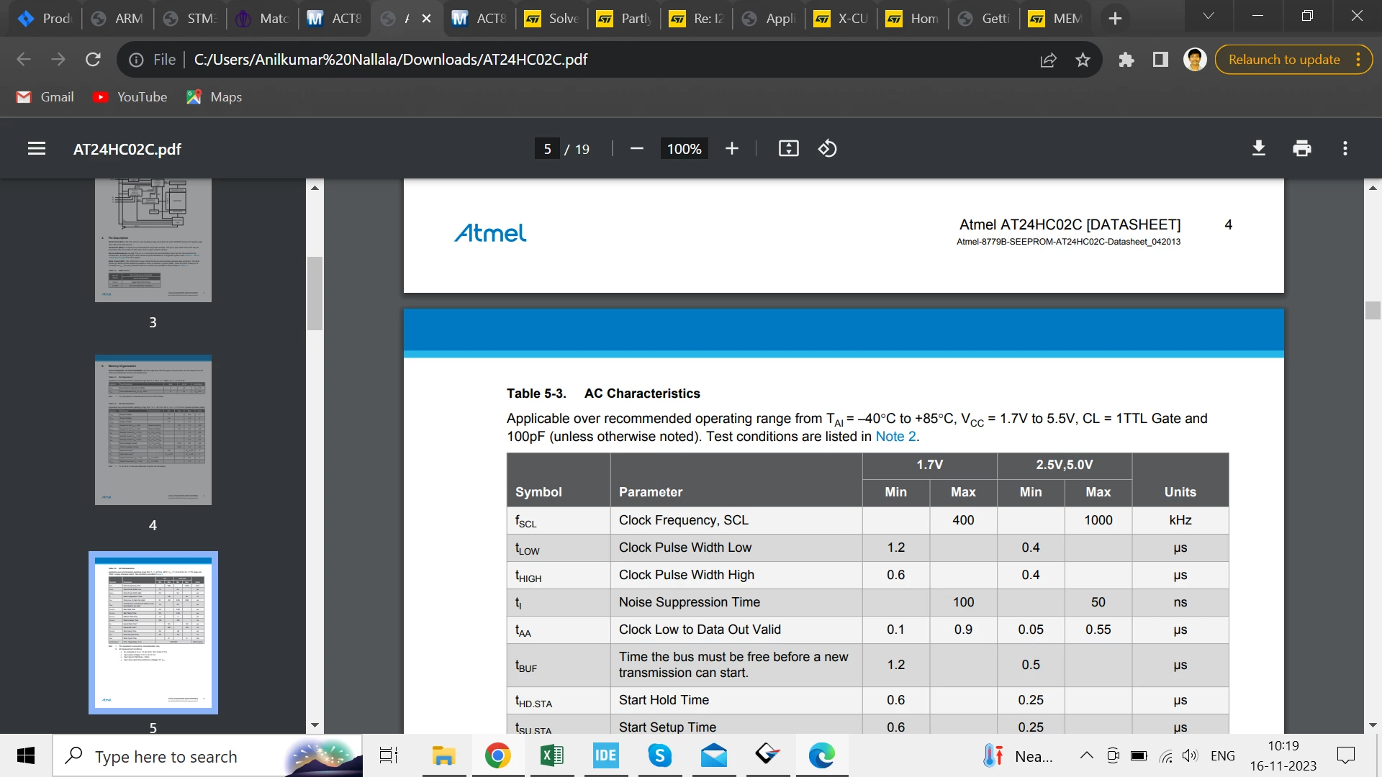Print the PDF document
This screenshot has width=1382, height=777.
tap(1302, 149)
